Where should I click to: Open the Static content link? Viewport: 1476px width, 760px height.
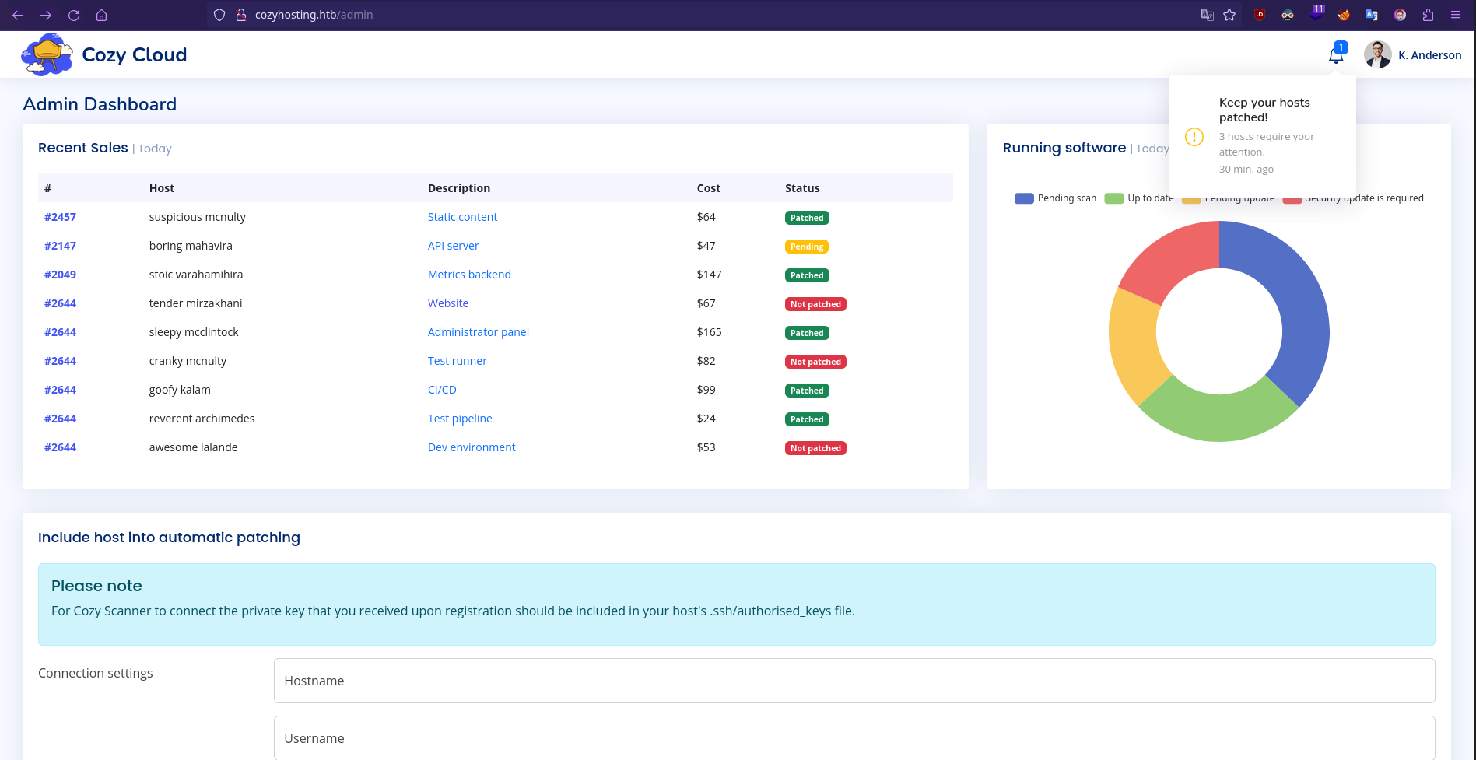click(462, 217)
